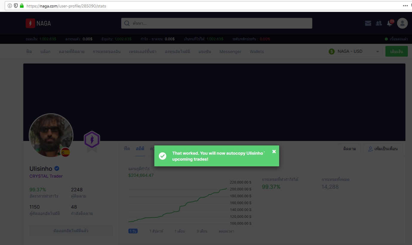Screen dimensions: 412x245
Task: Select the 1 วัน chart range
Action: 133,231
